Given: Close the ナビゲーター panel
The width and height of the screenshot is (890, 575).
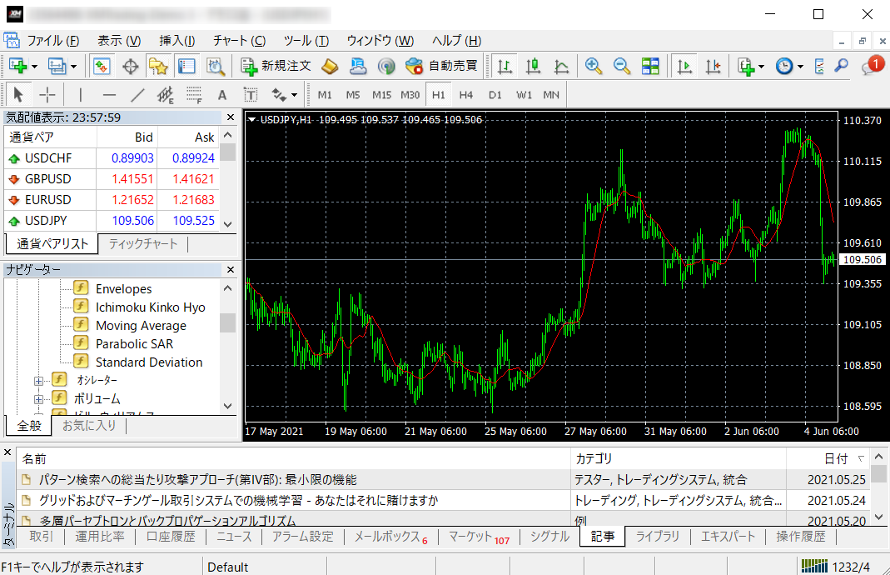Looking at the screenshot, I should click(x=231, y=269).
